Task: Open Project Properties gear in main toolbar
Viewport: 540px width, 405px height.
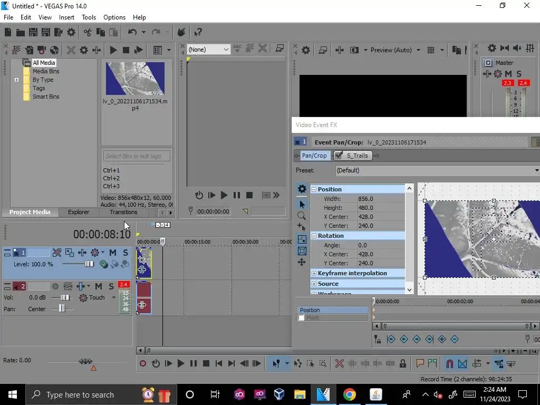Action: [x=71, y=32]
